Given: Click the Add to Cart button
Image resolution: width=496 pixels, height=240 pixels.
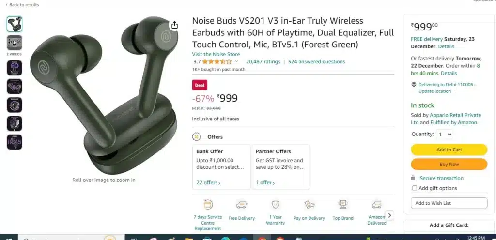Looking at the screenshot, I should (x=449, y=150).
